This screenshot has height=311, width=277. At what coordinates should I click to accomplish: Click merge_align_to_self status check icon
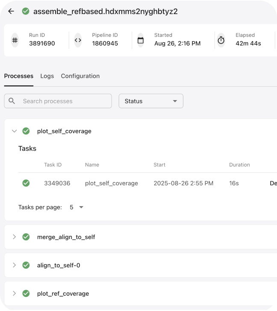pos(26,237)
